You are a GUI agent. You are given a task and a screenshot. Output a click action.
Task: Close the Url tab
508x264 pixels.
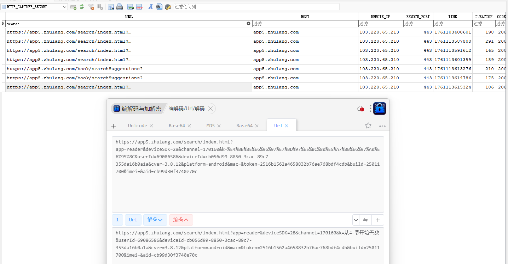(287, 126)
